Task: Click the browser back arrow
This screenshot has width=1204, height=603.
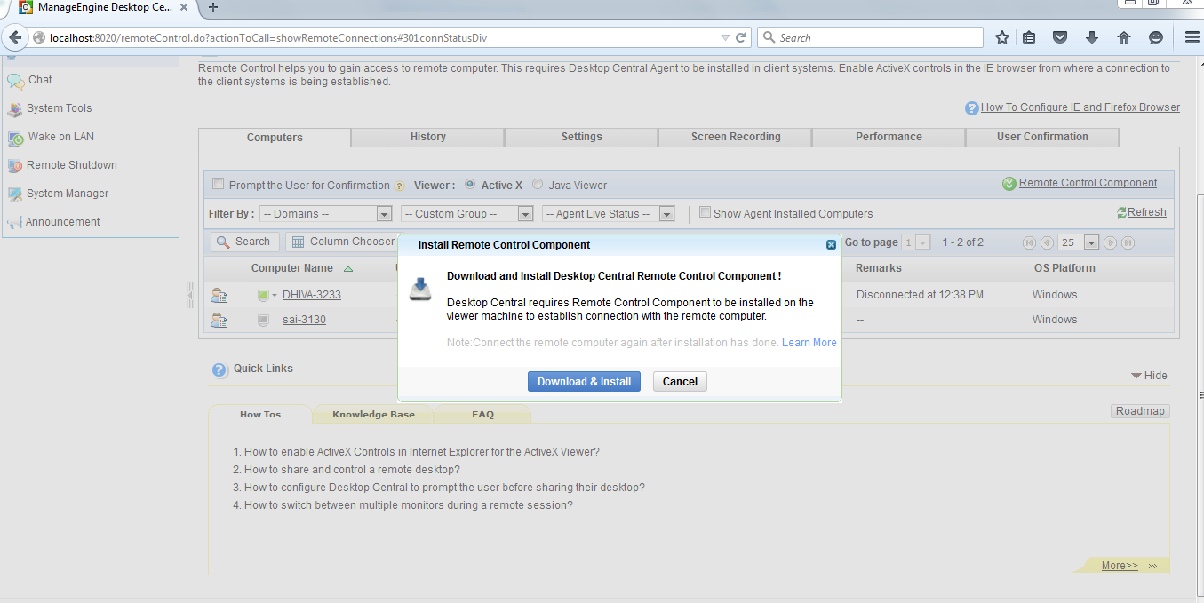Action: pos(14,37)
